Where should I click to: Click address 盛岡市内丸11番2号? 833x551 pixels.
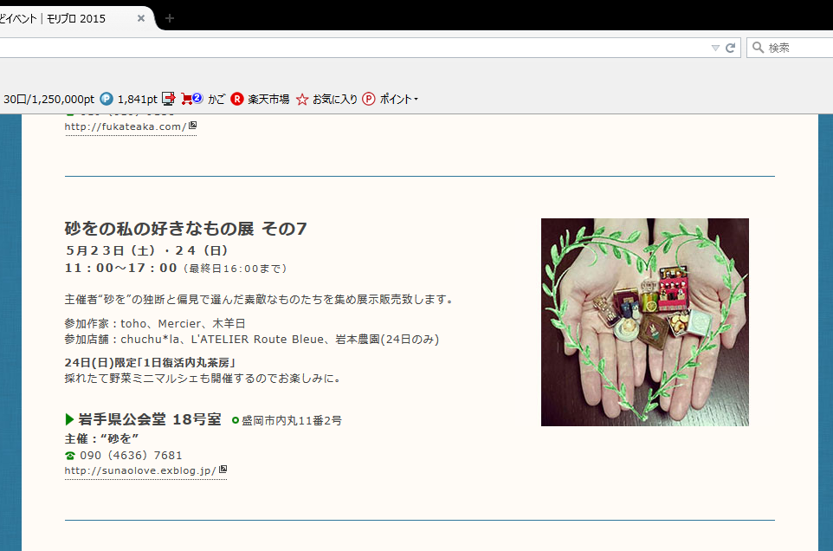[292, 421]
